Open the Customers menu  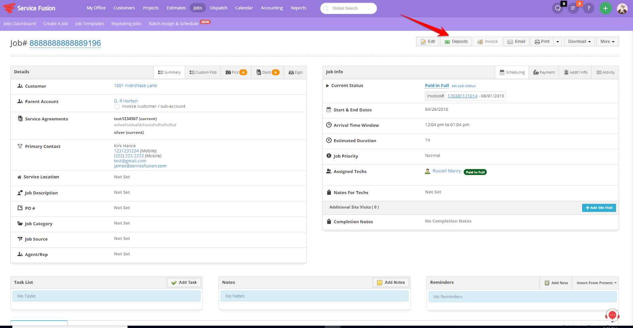[124, 8]
